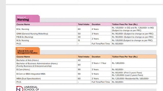Click 3 Years duration for B.Com (Hons.)

(95, 70)
